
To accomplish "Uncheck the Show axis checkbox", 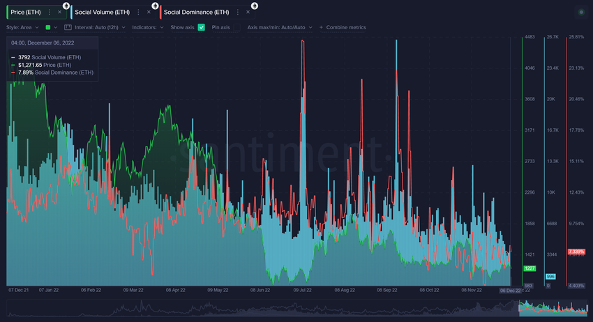I will [x=202, y=27].
